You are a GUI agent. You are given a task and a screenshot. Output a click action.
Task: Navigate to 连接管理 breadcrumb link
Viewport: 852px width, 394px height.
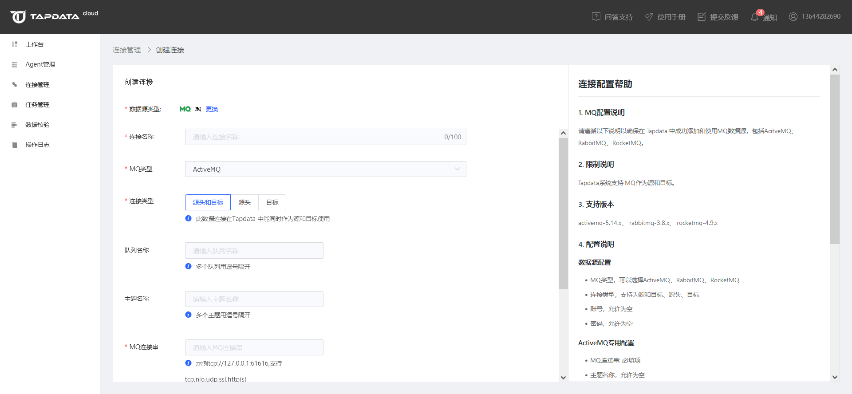[x=126, y=50]
